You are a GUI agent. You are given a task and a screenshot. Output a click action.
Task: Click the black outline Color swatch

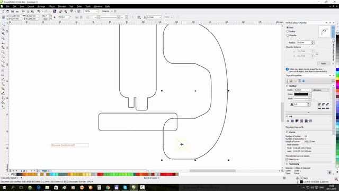301,94
